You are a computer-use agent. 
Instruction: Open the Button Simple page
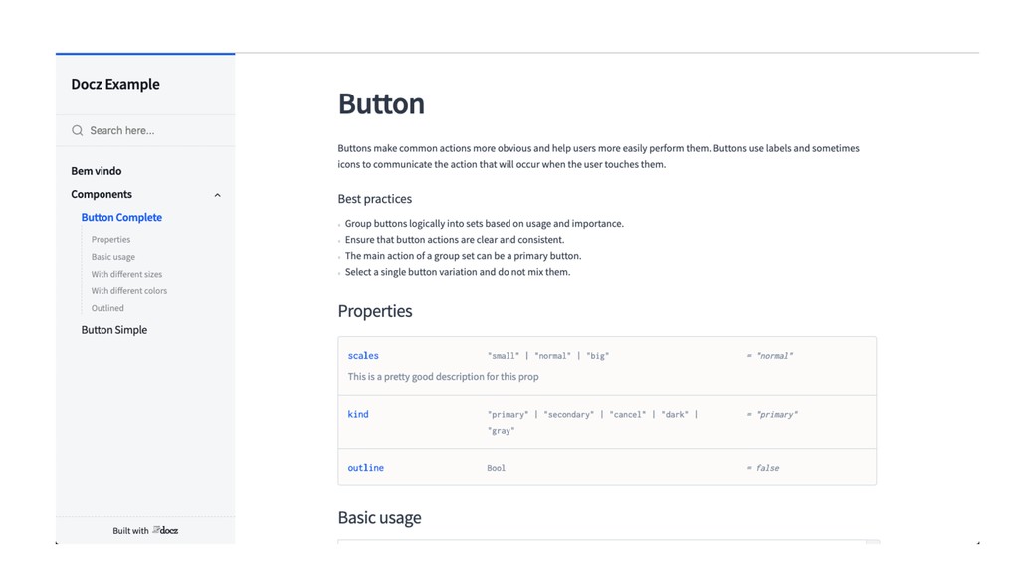click(x=114, y=330)
